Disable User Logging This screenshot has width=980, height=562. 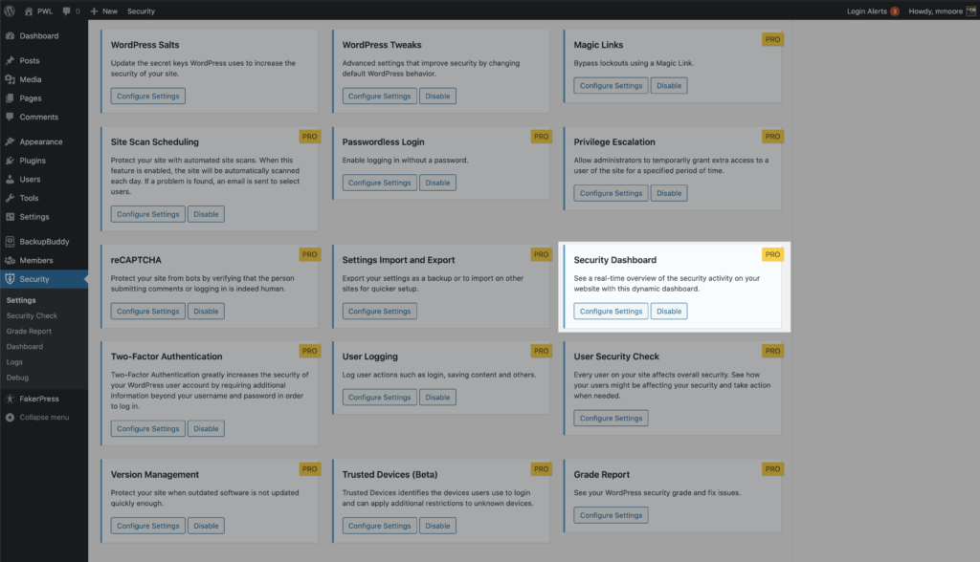tap(437, 398)
